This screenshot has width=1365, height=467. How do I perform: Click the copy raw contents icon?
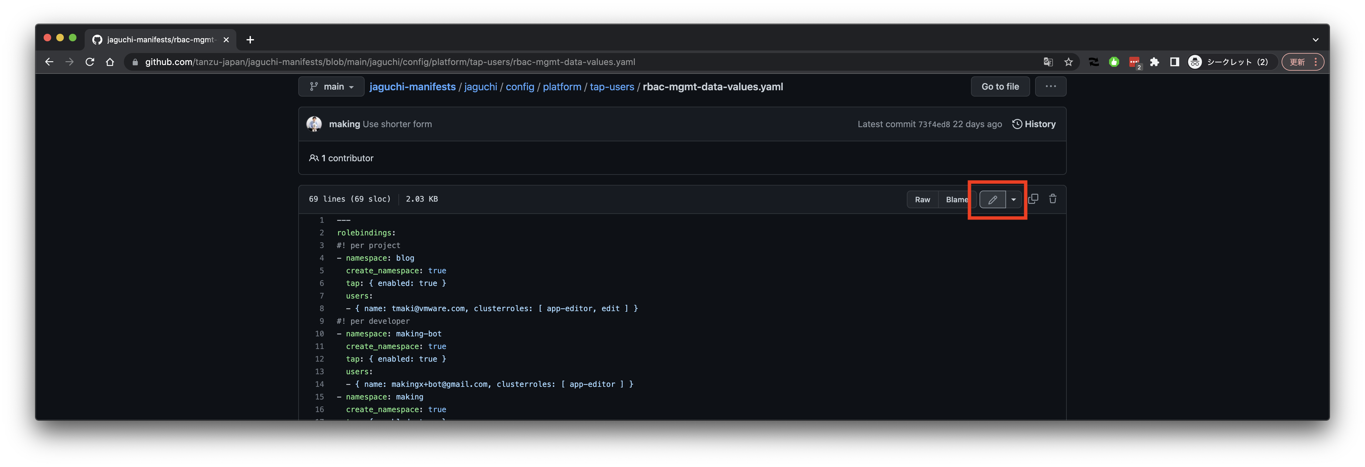pyautogui.click(x=1033, y=199)
